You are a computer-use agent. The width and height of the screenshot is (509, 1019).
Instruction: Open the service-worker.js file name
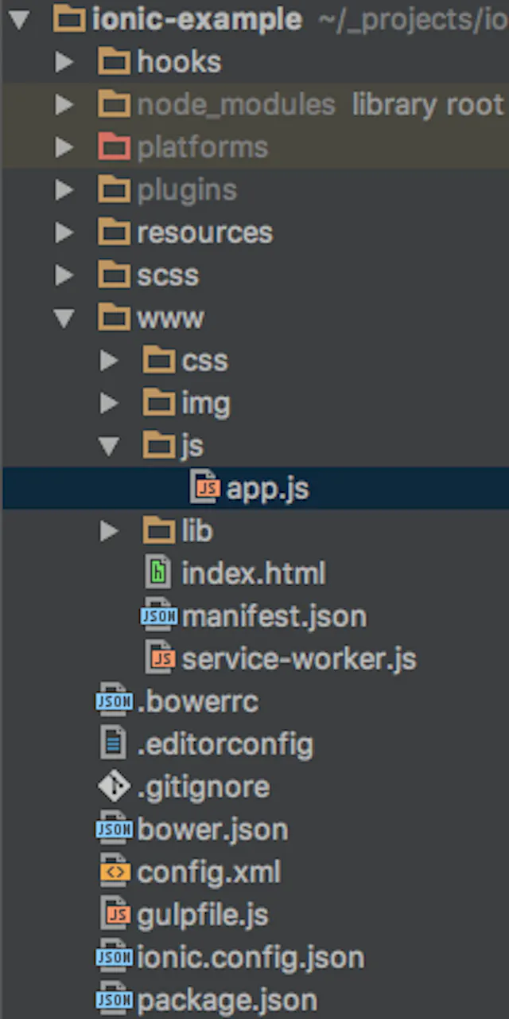pos(299,659)
